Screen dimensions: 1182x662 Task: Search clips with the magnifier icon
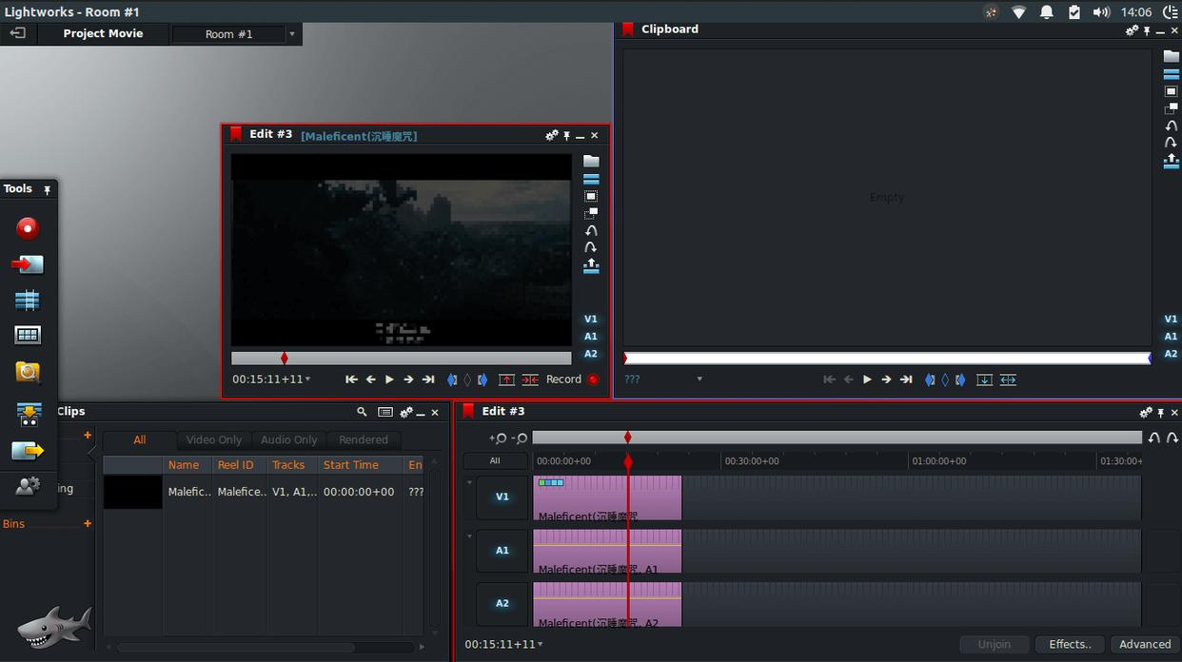click(362, 412)
